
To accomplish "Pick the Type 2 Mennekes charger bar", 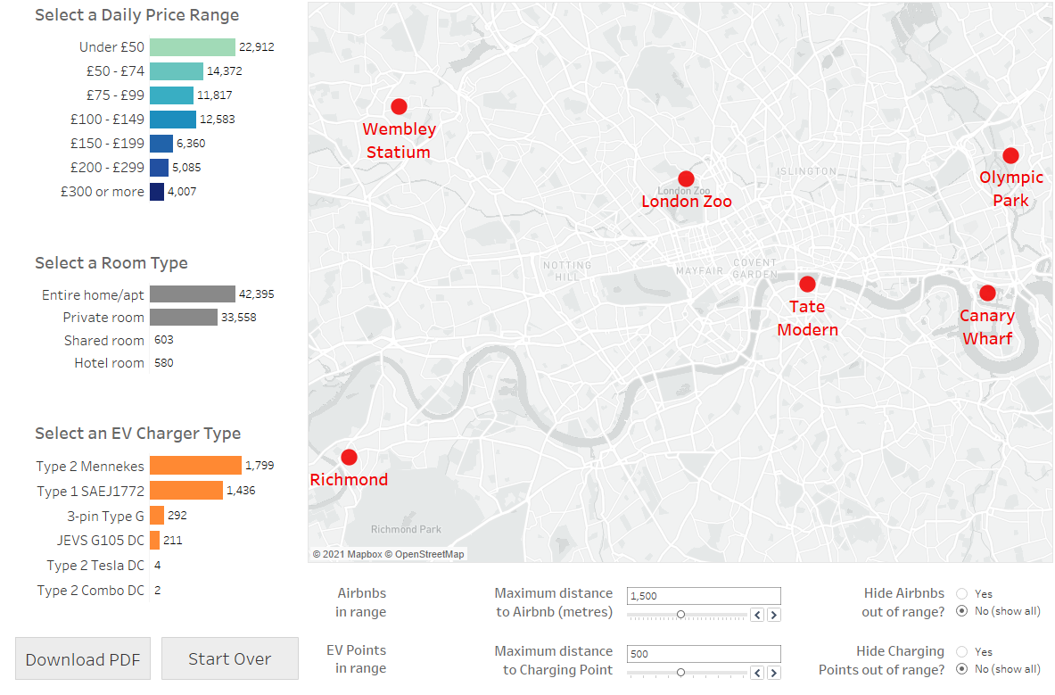I will (x=195, y=466).
